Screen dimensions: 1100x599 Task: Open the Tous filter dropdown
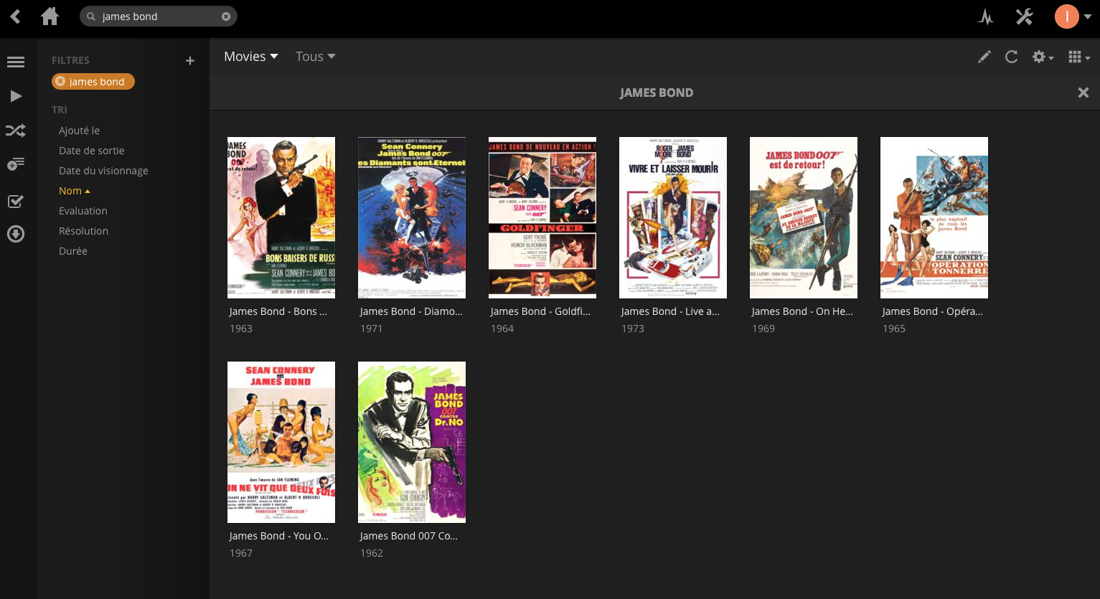pos(316,57)
